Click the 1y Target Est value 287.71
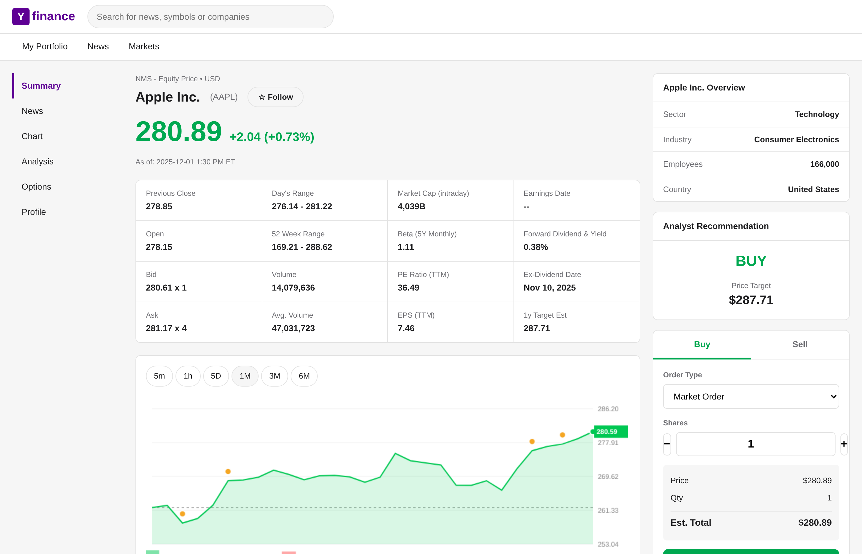The image size is (862, 554). pyautogui.click(x=536, y=328)
